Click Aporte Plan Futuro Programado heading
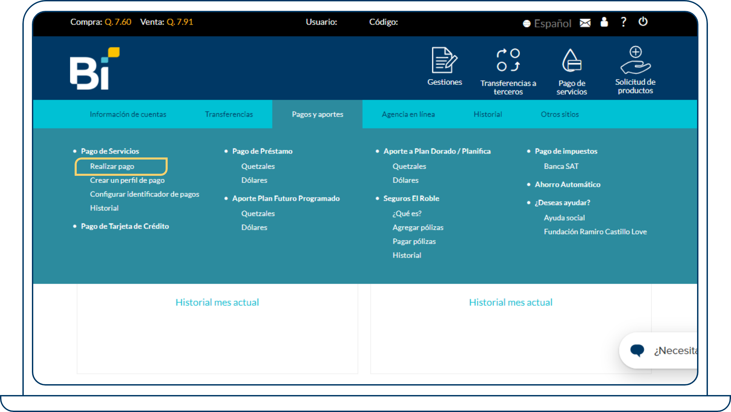Viewport: 731px width, 412px height. coord(286,199)
